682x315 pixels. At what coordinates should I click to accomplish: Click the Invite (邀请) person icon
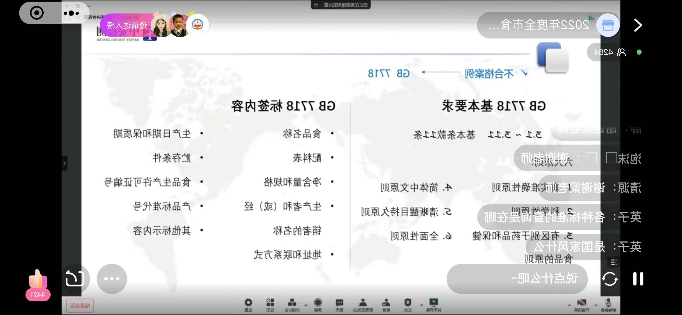[x=386, y=303]
